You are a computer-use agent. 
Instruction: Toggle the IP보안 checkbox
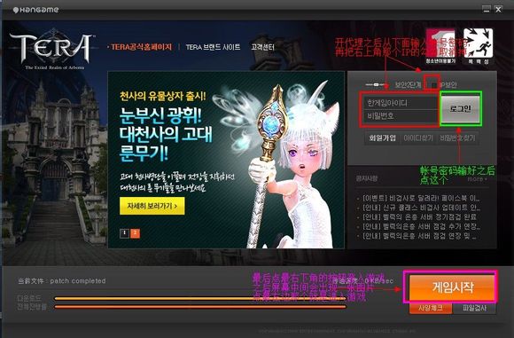434,85
